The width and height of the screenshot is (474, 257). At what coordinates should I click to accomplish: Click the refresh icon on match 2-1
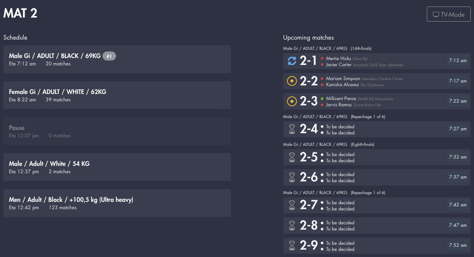coord(292,60)
